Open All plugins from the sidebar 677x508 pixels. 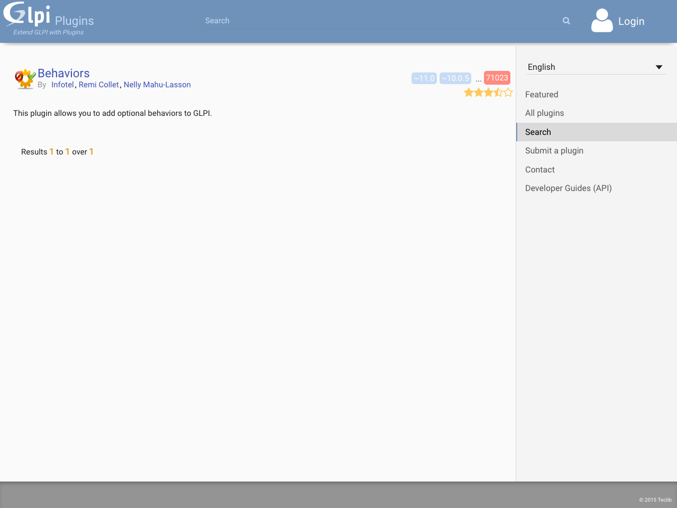click(544, 113)
